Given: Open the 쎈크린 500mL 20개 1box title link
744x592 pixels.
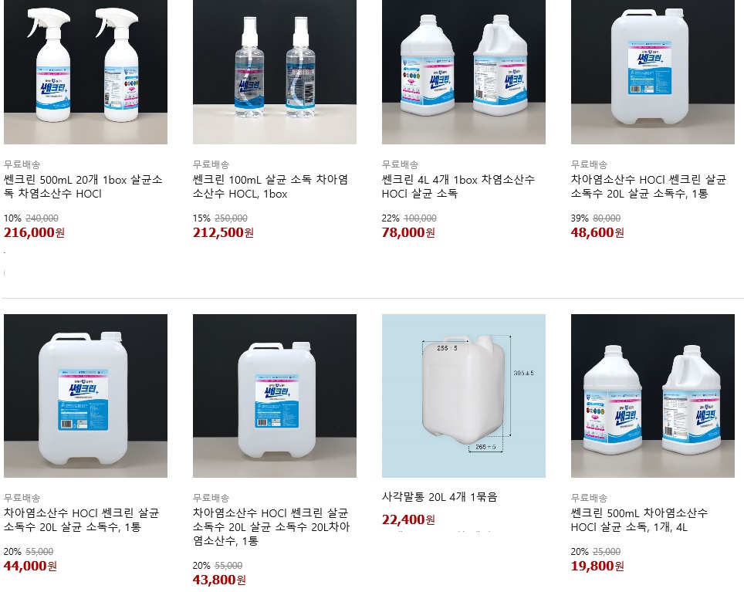Looking at the screenshot, I should 83,187.
